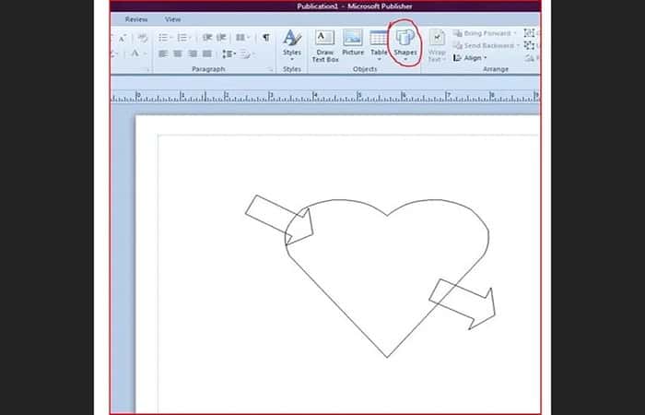Image resolution: width=645 pixels, height=415 pixels.
Task: Click the Send Backward button
Action: 487,45
